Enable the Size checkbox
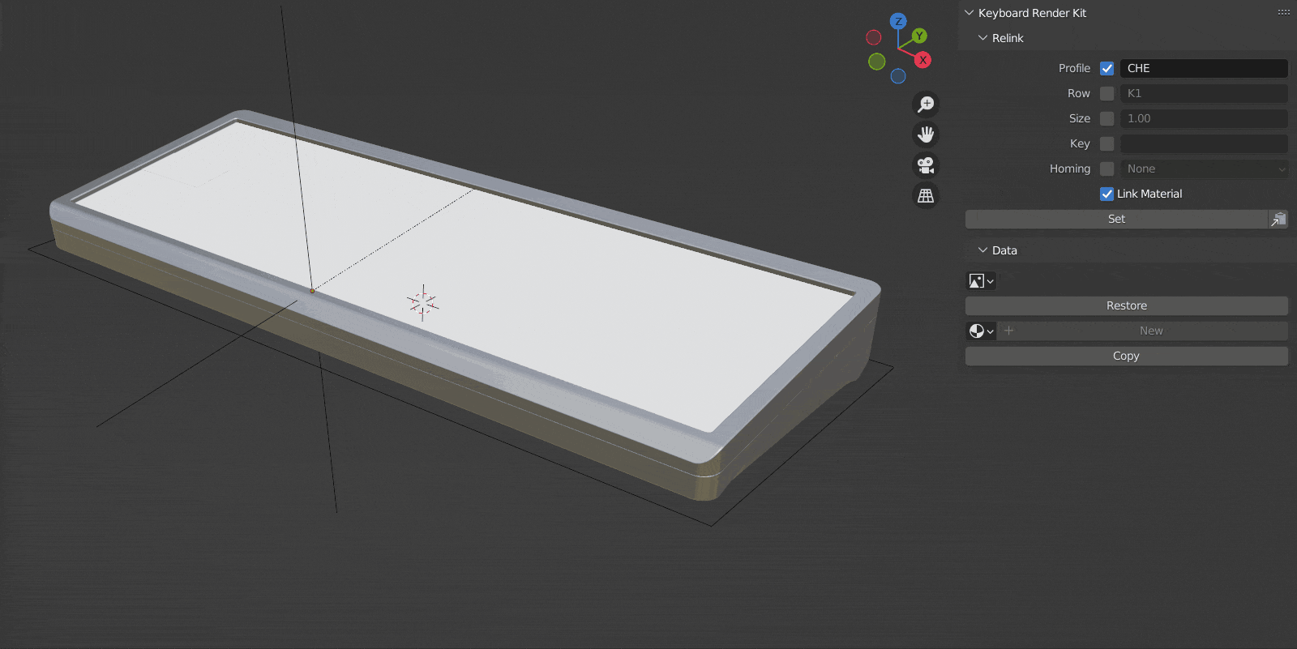Viewport: 1297px width, 649px height. pyautogui.click(x=1107, y=118)
